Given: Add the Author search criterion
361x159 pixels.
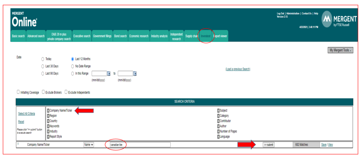Looking at the screenshot, I should [218, 126].
